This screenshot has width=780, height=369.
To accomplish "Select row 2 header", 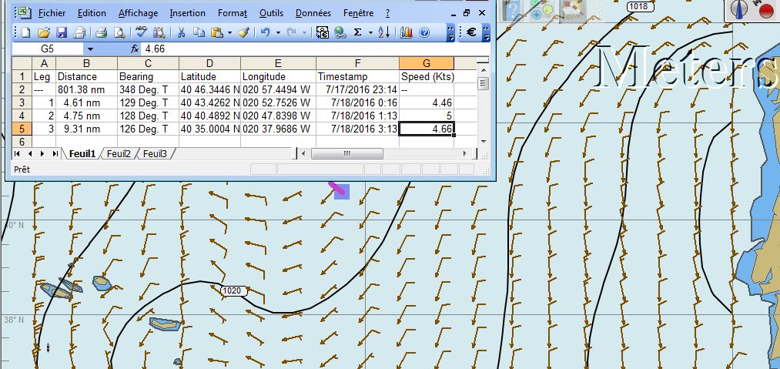I will pos(22,89).
